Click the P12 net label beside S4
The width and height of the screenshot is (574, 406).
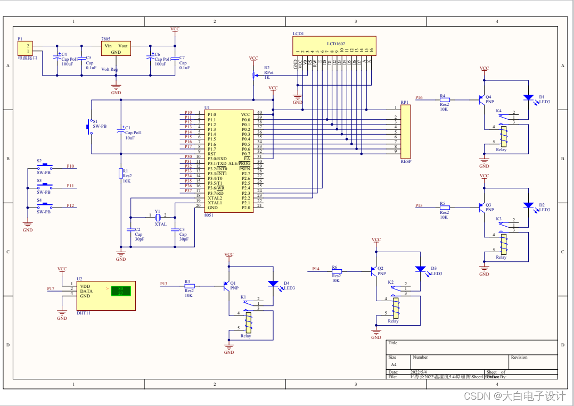pyautogui.click(x=70, y=205)
